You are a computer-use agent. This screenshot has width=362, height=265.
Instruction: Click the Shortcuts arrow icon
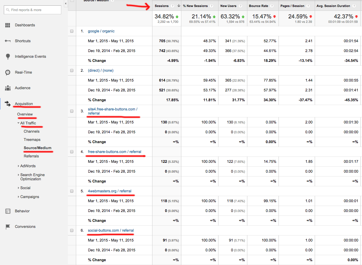(8, 41)
